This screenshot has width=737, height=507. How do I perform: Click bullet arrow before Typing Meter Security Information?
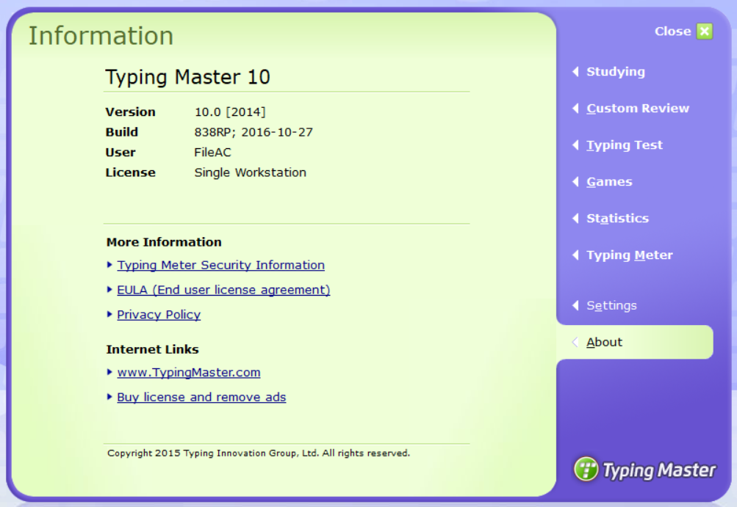click(109, 265)
